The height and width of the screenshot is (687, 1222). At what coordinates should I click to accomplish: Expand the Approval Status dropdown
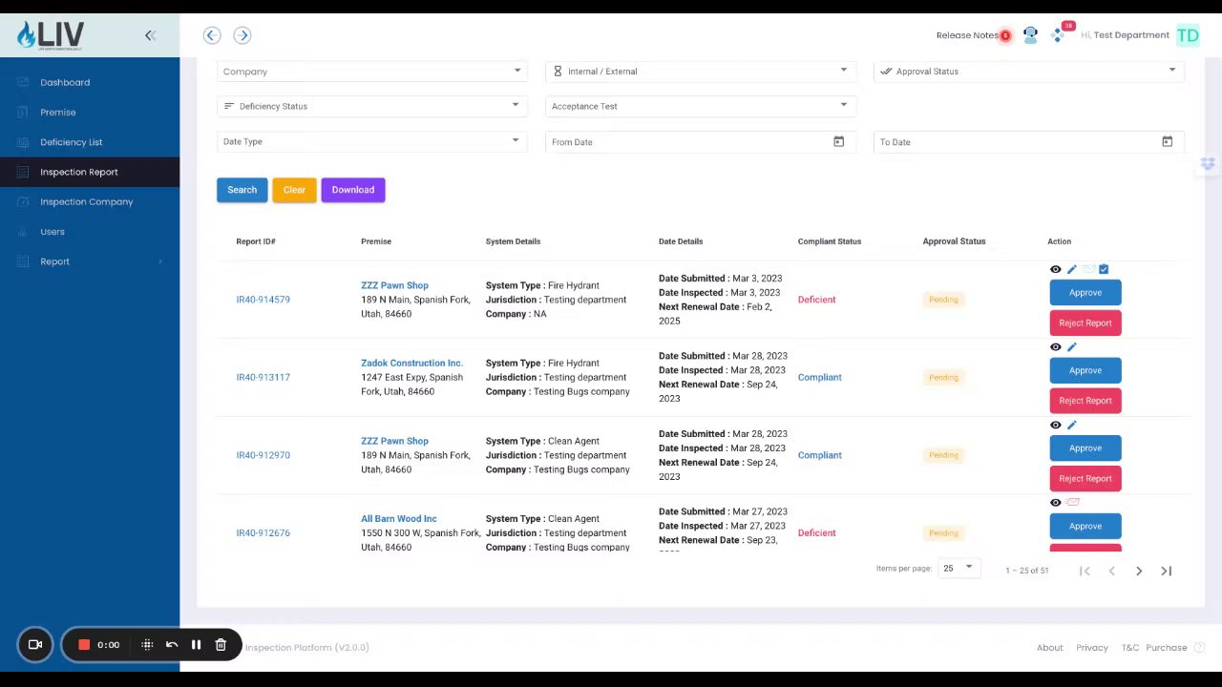click(1029, 72)
